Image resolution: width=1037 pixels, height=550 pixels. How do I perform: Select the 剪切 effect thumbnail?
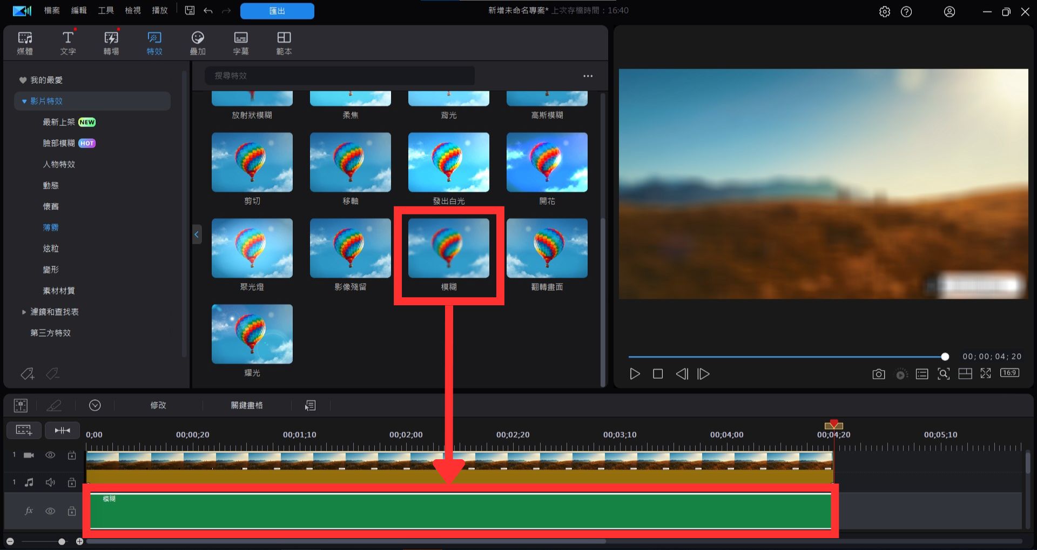pyautogui.click(x=252, y=162)
